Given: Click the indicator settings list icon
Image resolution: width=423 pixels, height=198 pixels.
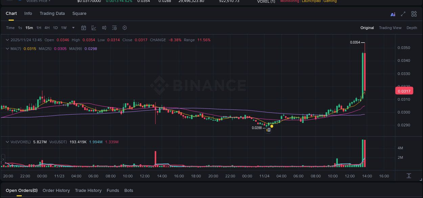Looking at the screenshot, I should pyautogui.click(x=114, y=28).
